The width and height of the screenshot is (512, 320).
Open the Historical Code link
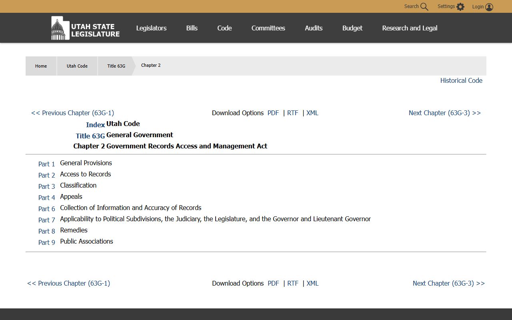coord(461,80)
